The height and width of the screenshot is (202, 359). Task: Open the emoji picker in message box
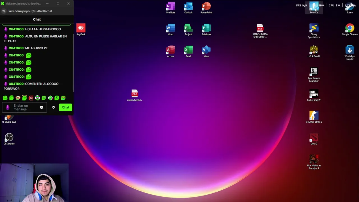[x=42, y=107]
